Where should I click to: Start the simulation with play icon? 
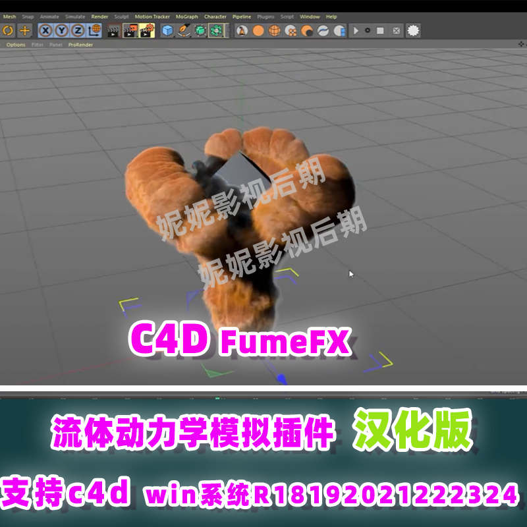click(356, 30)
